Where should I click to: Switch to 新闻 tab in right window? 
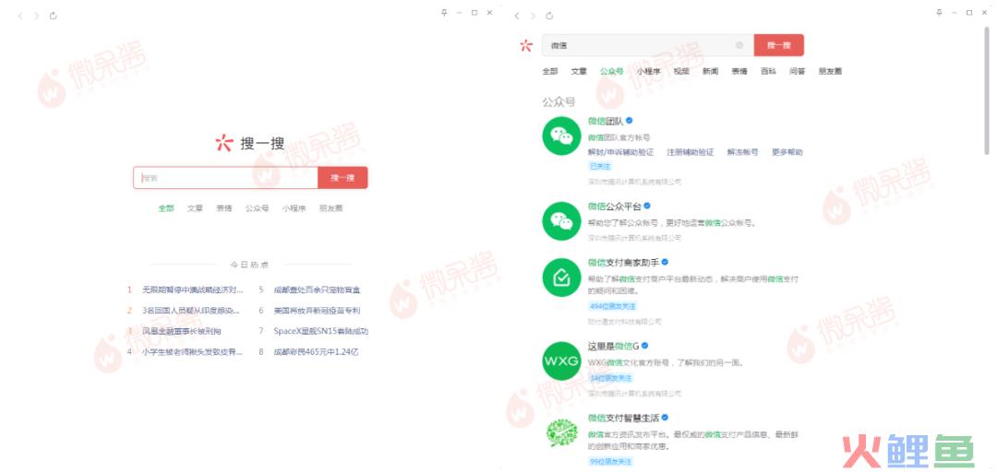click(x=710, y=72)
